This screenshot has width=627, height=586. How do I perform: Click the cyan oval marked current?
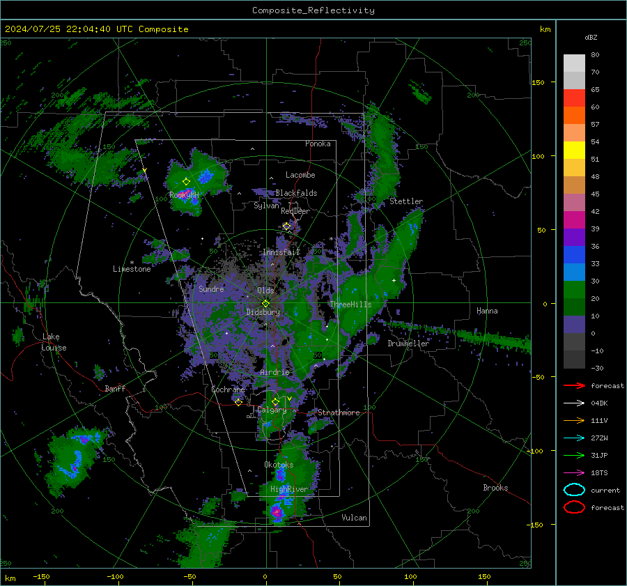click(574, 490)
